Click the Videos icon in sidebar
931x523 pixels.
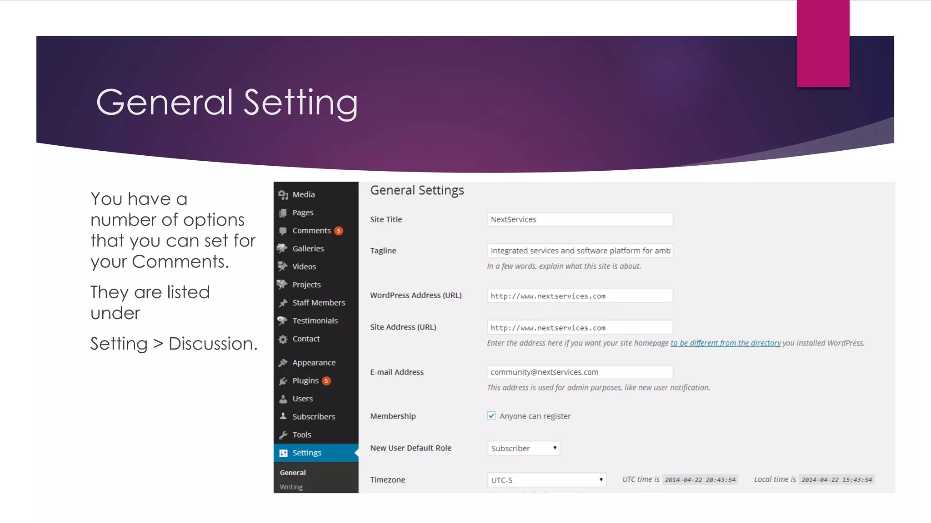[282, 266]
